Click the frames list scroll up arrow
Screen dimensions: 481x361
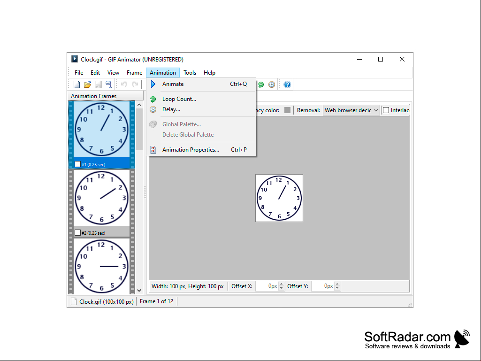click(139, 105)
